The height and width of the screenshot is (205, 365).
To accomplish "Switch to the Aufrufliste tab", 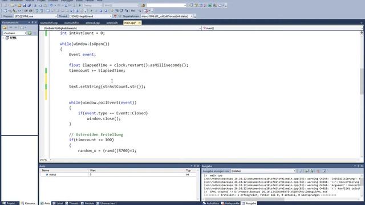I will [211, 203].
